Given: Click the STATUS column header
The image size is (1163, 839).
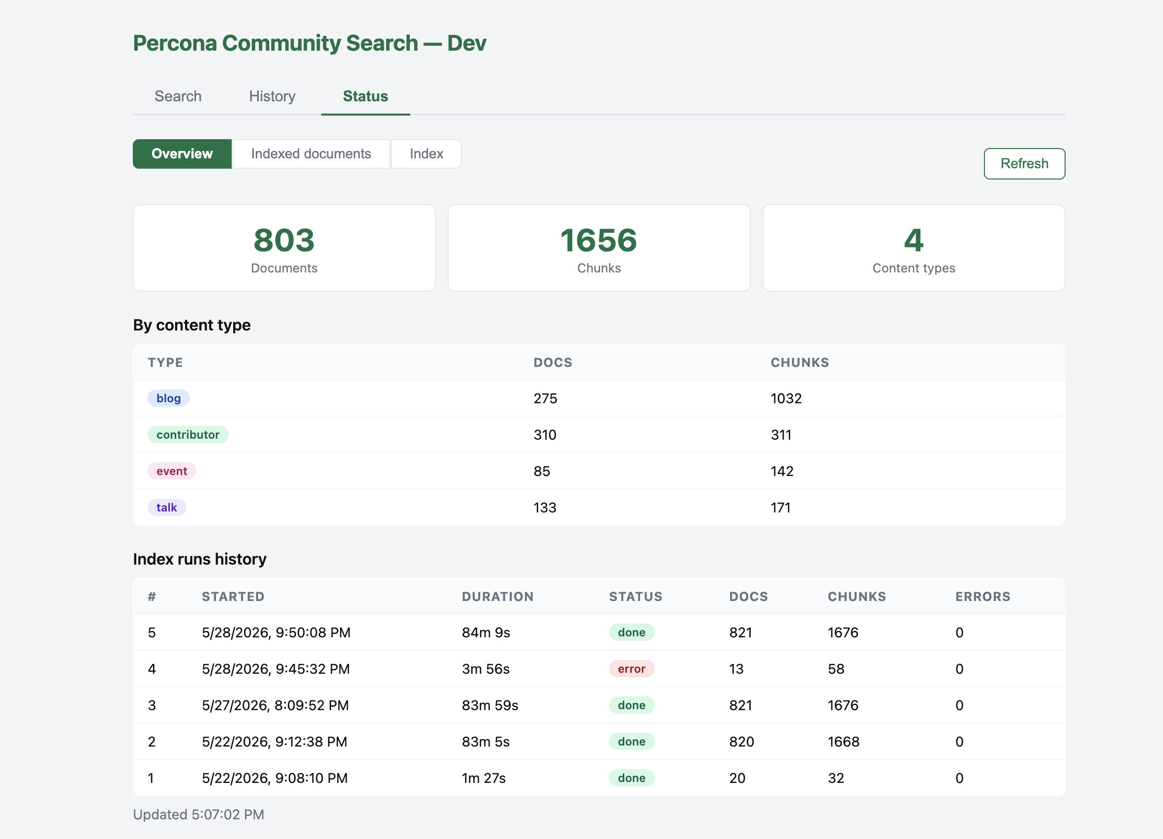Looking at the screenshot, I should coord(635,597).
